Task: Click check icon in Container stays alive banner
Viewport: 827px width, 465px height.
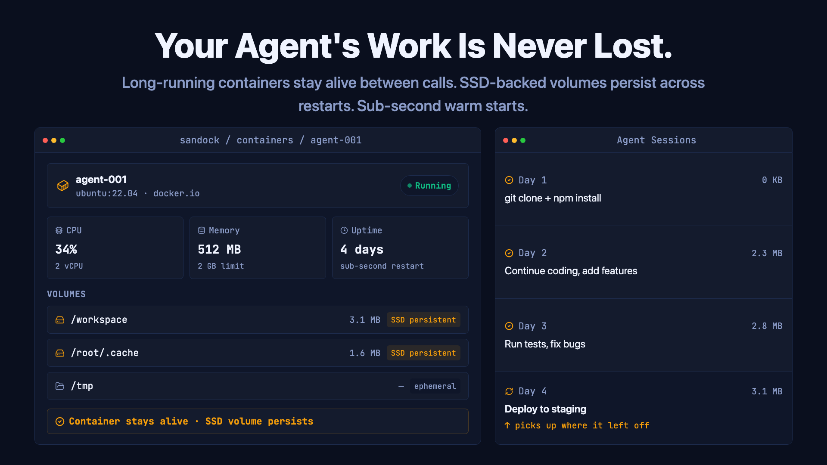Action: [x=60, y=422]
